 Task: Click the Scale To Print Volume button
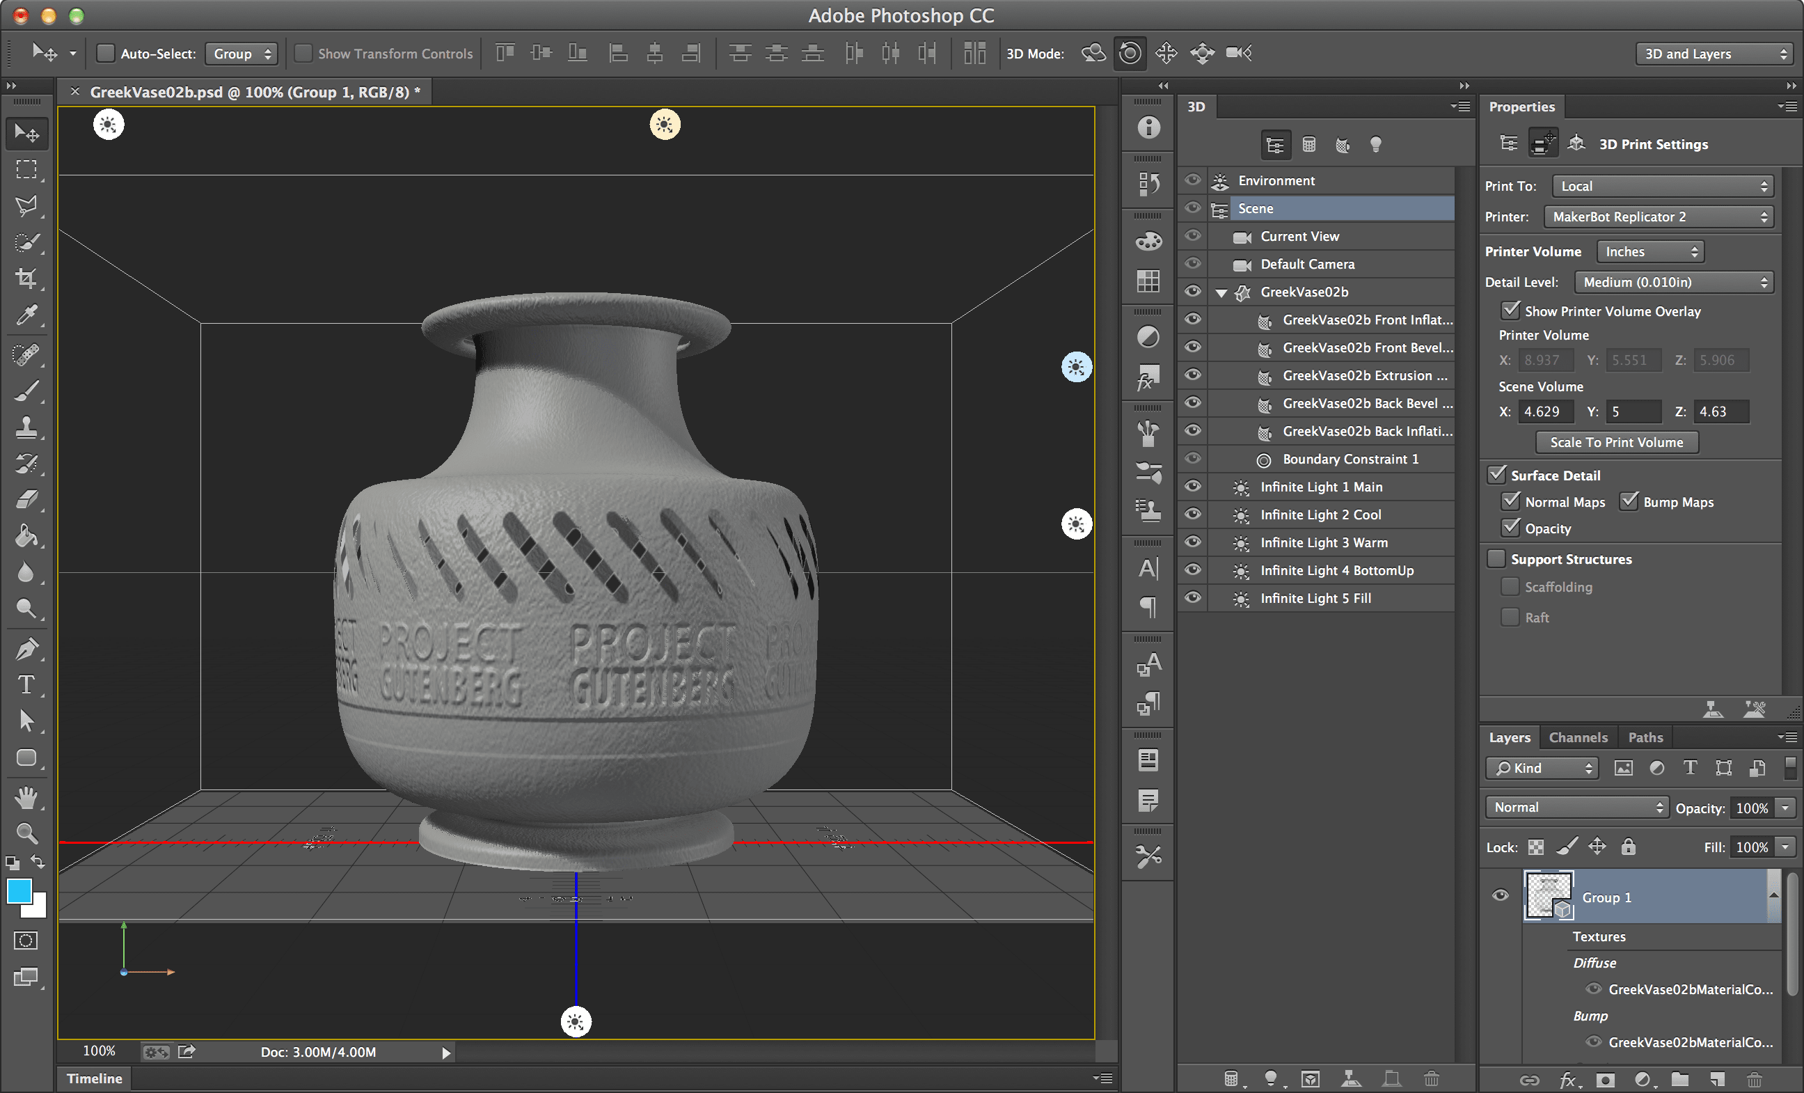click(1617, 442)
